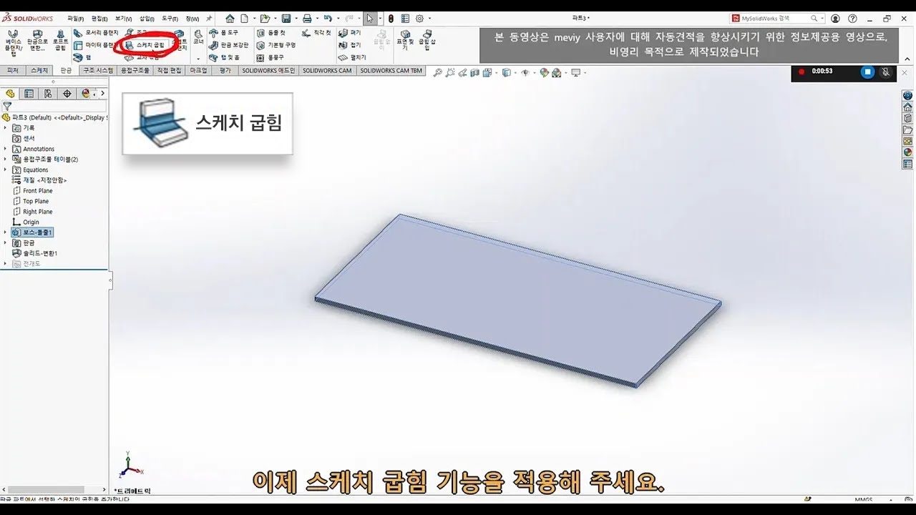Select the 솔리드-변환1 feature
The image size is (916, 515).
click(35, 253)
